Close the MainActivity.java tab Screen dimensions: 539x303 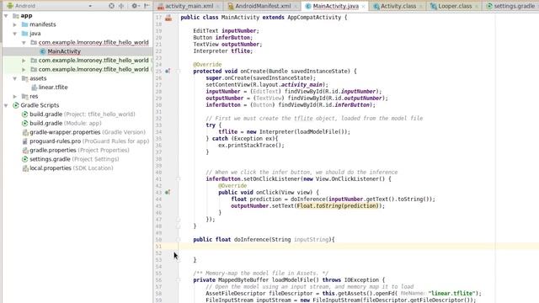363,6
